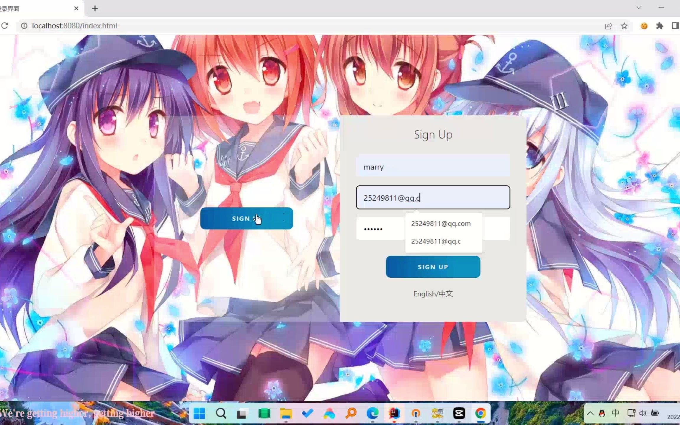Open the orange magnifier search app
This screenshot has width=680, height=425.
[x=351, y=413]
